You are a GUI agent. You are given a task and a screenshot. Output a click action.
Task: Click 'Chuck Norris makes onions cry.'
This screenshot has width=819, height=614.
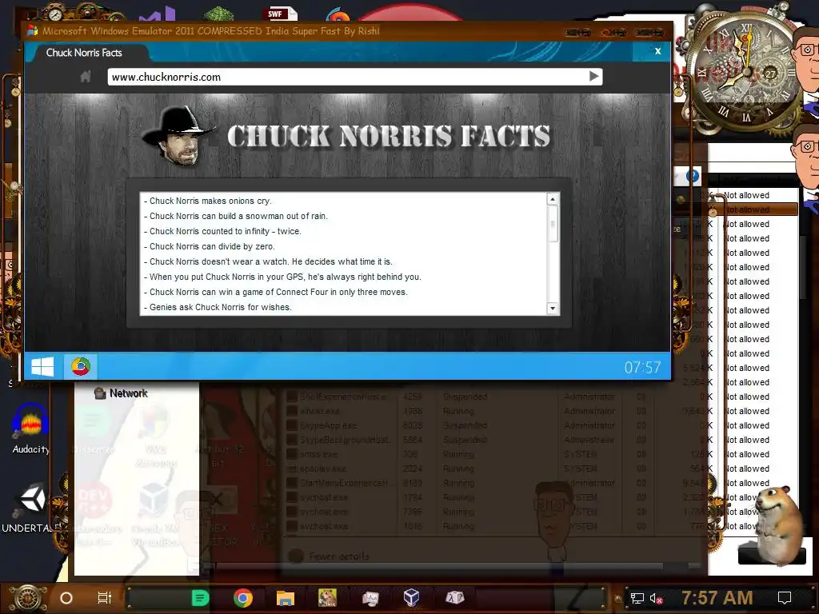point(208,201)
